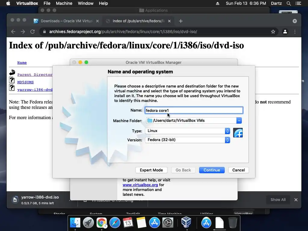Viewport: 308px width, 231px height.
Task: Open the Parent Directory link
Action: pos(35,75)
